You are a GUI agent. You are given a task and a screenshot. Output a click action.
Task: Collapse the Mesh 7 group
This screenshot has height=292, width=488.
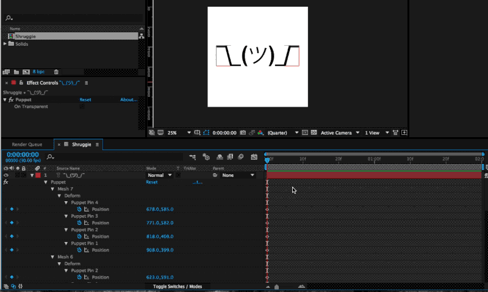(52, 189)
